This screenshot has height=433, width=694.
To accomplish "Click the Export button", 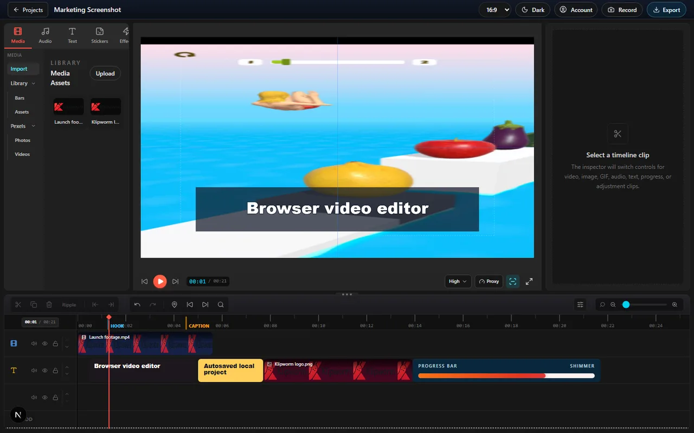I will coord(666,10).
